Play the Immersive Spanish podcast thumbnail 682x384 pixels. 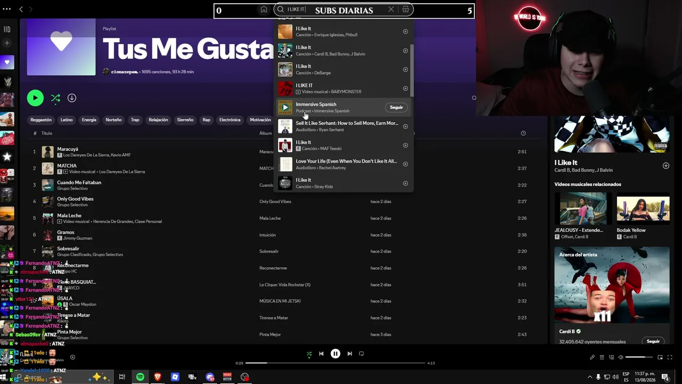tap(285, 107)
